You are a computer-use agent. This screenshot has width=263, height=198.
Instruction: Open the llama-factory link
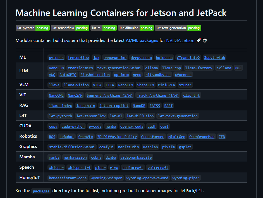click(x=199, y=68)
